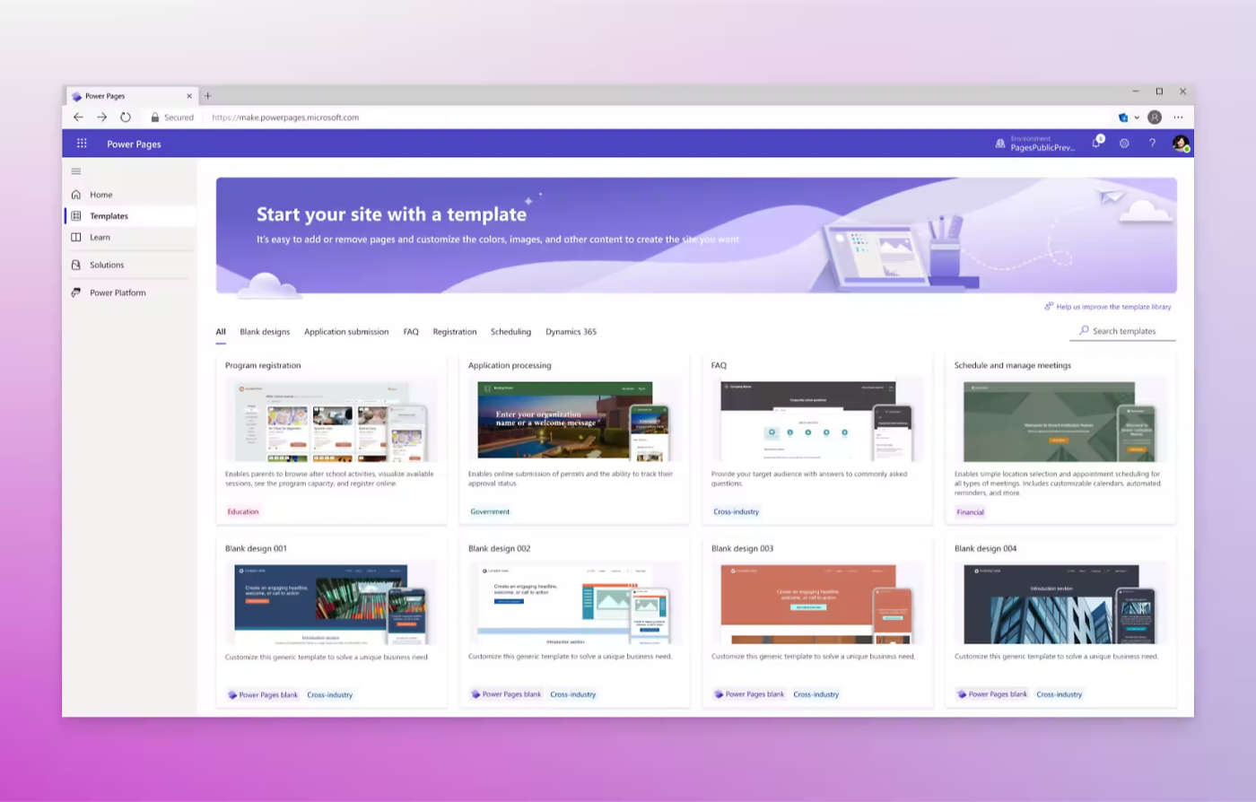The image size is (1256, 802).
Task: Click Power Pages blank tag on Blank design 001
Action: pos(263,695)
